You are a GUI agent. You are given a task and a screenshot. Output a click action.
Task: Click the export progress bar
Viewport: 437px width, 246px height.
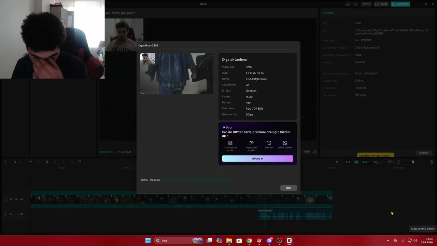click(x=228, y=180)
